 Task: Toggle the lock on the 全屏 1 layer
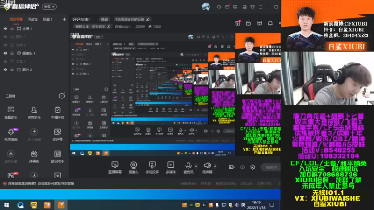click(x=12, y=28)
